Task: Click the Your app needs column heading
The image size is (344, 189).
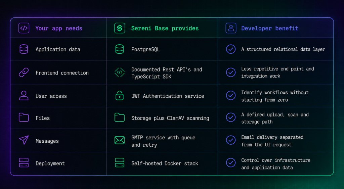Action: [59, 29]
